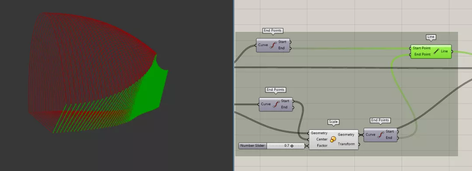Click the Center input of Scale
The height and width of the screenshot is (171, 472).
pos(322,140)
